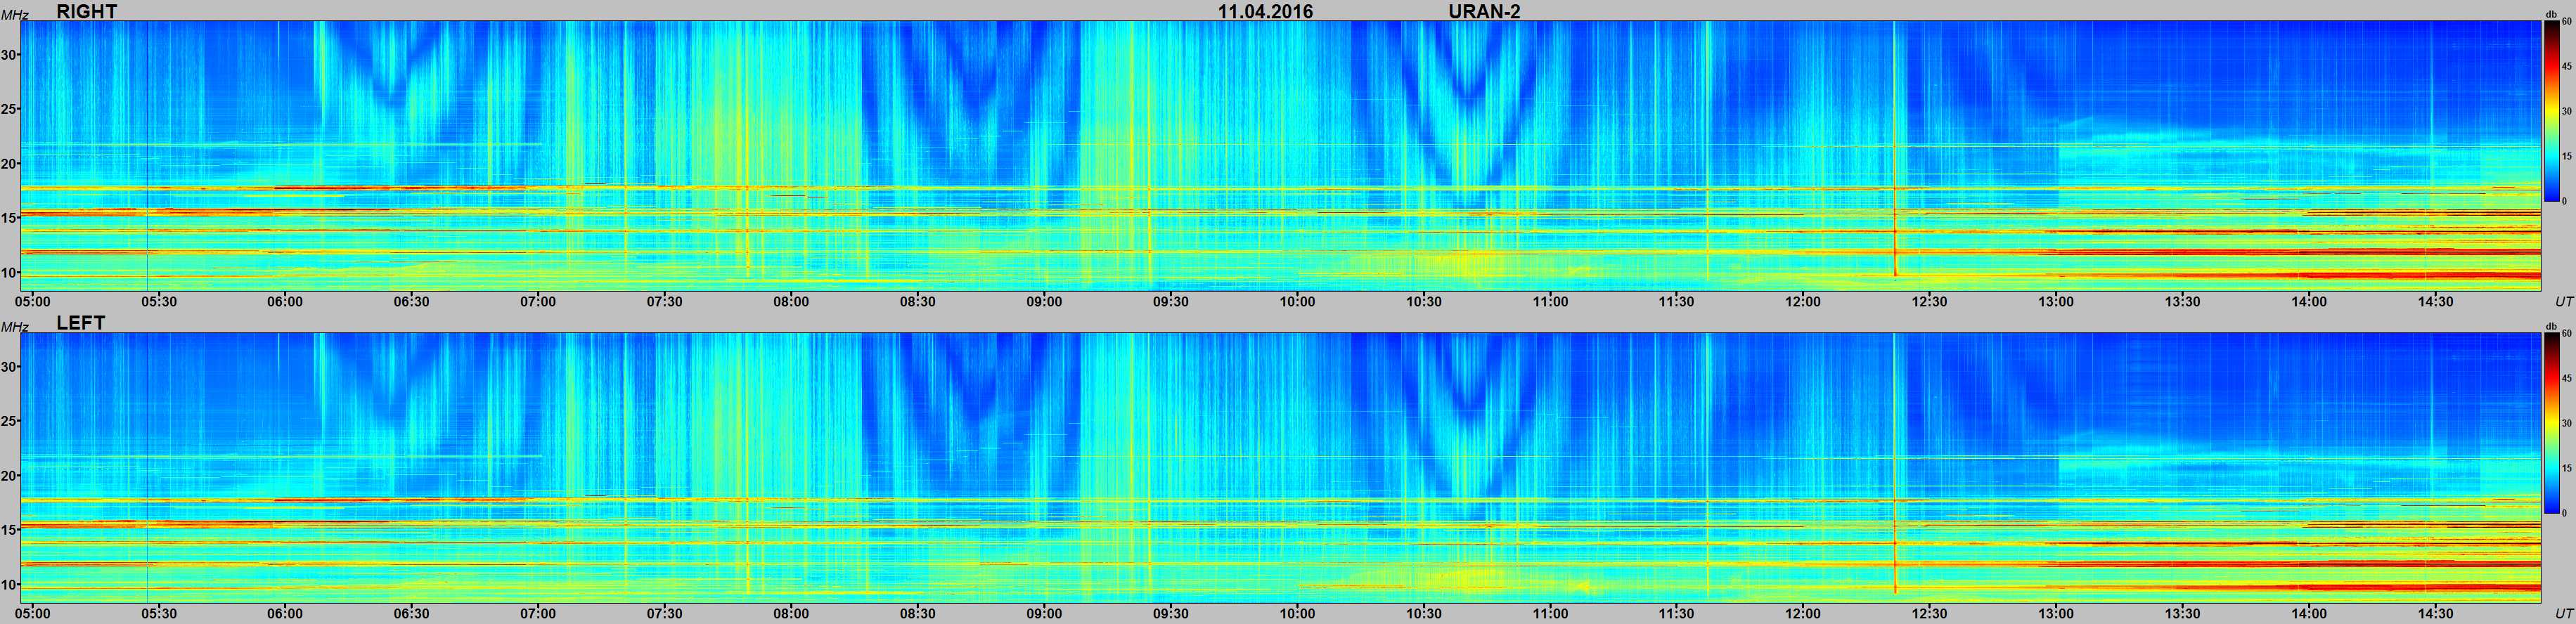The width and height of the screenshot is (2576, 624).
Task: Click the 25 MHz tick on RIGHT panel axis
Action: tap(9, 109)
